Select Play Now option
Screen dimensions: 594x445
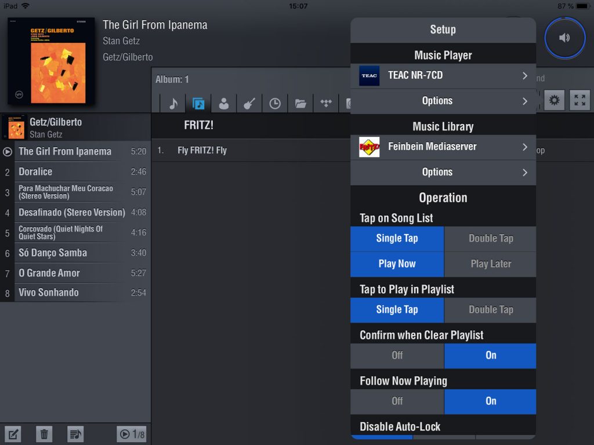pyautogui.click(x=397, y=264)
